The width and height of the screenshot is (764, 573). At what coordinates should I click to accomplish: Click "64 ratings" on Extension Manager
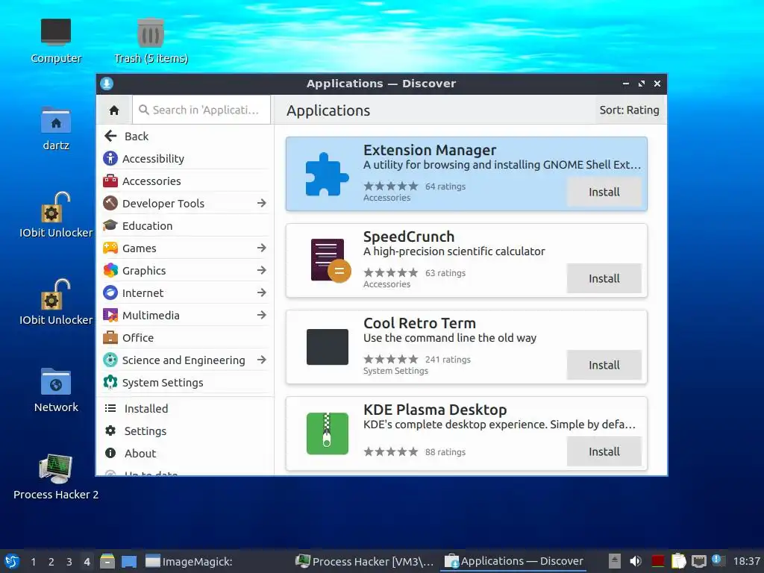pyautogui.click(x=445, y=187)
